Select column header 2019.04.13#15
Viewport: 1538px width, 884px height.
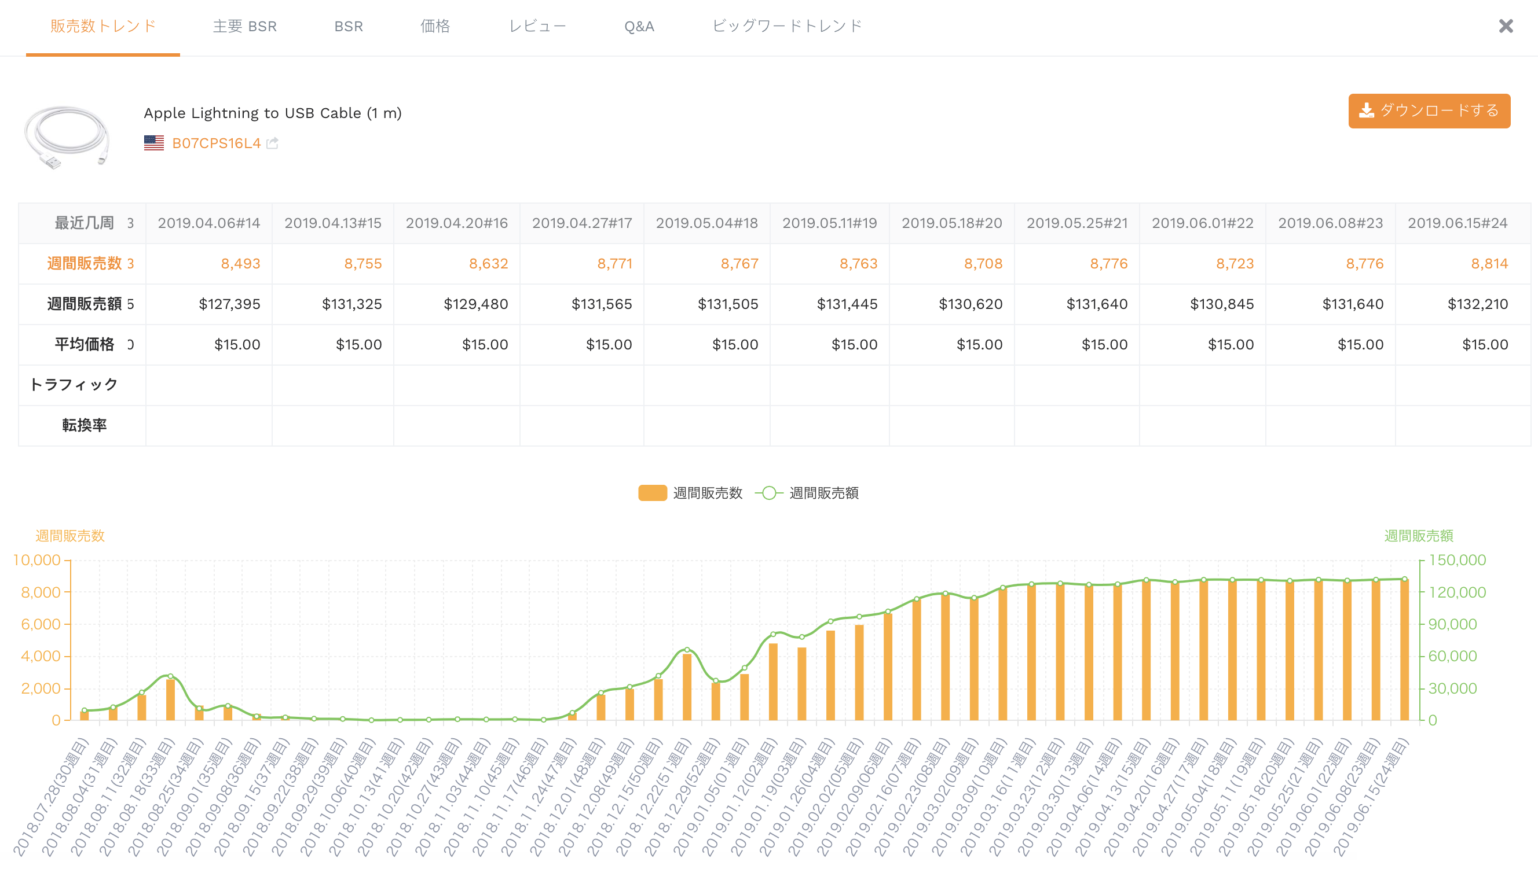click(x=333, y=223)
